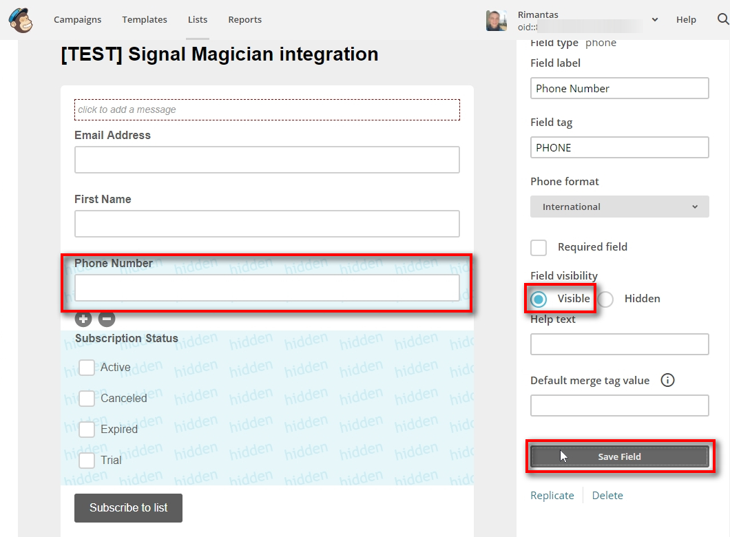Click the Field label text input
The image size is (730, 537).
point(619,88)
